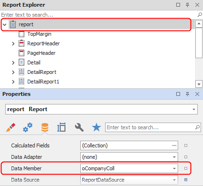Select the DetailReport1 tree item
The image size is (203, 186).
coord(43,82)
